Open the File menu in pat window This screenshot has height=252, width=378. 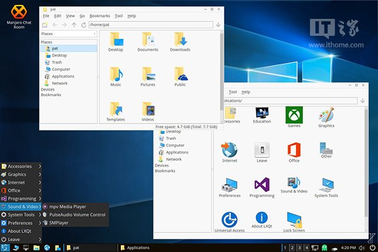tap(46, 16)
